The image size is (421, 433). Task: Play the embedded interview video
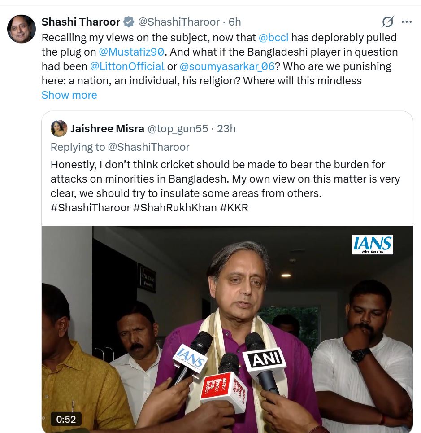click(227, 329)
